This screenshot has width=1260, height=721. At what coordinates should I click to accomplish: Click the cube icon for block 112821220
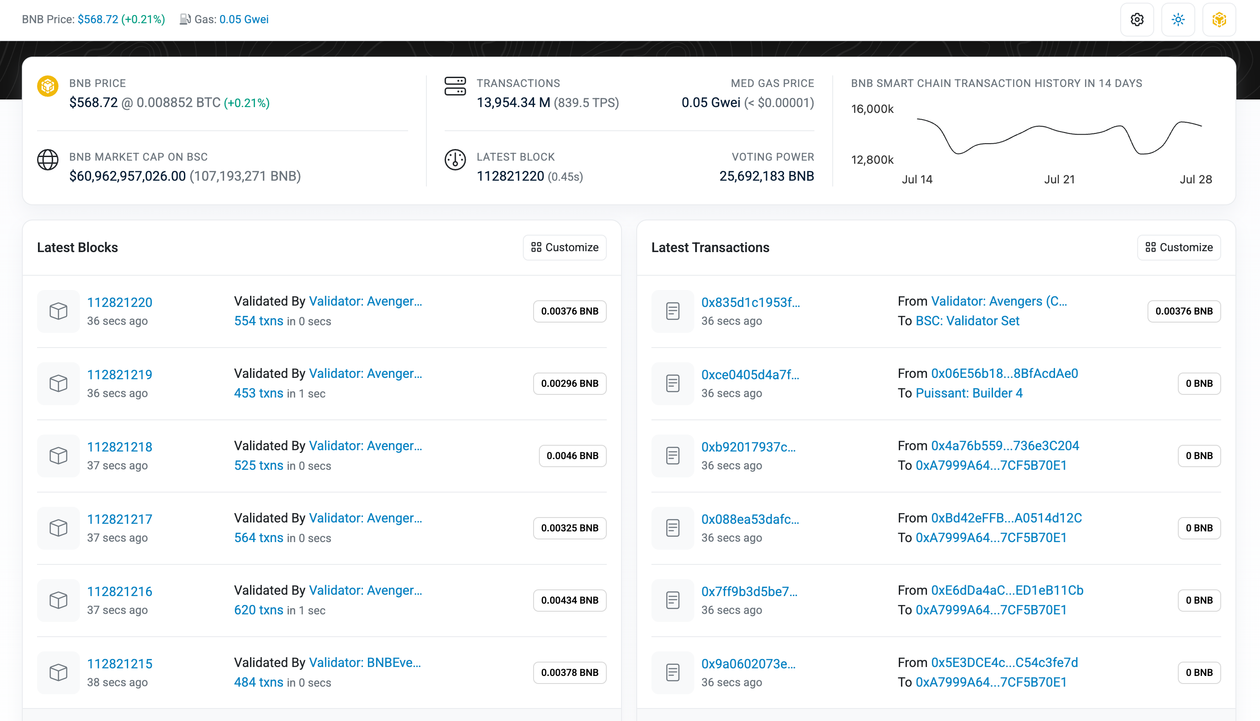tap(58, 311)
